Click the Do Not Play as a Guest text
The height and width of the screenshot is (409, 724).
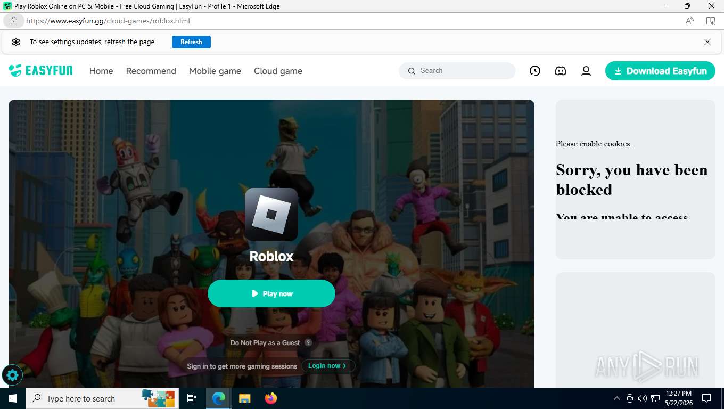[265, 342]
